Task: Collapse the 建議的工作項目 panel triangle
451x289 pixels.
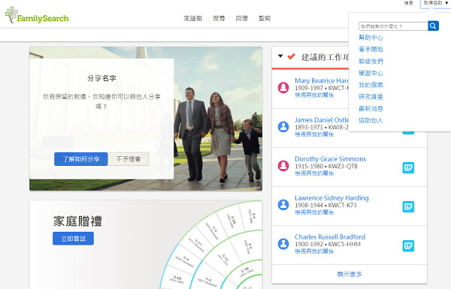Action: pyautogui.click(x=280, y=56)
